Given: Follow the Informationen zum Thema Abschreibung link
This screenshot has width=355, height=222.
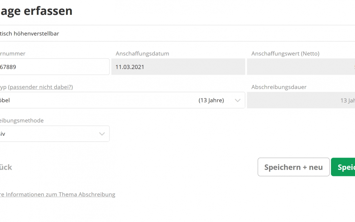Looking at the screenshot, I should point(58,194).
